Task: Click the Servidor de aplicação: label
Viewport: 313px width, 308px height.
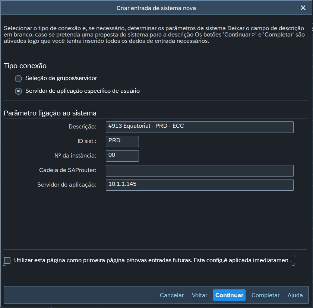Action: (x=67, y=185)
